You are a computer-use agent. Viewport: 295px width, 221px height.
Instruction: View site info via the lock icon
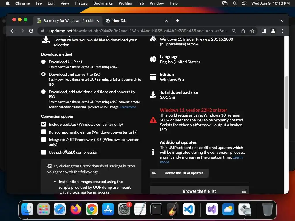pyautogui.click(x=43, y=31)
